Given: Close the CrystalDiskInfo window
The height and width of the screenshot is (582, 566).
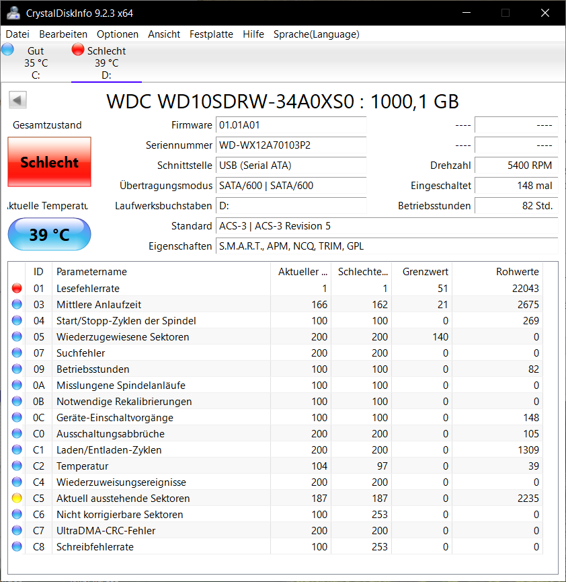Looking at the screenshot, I should [545, 13].
